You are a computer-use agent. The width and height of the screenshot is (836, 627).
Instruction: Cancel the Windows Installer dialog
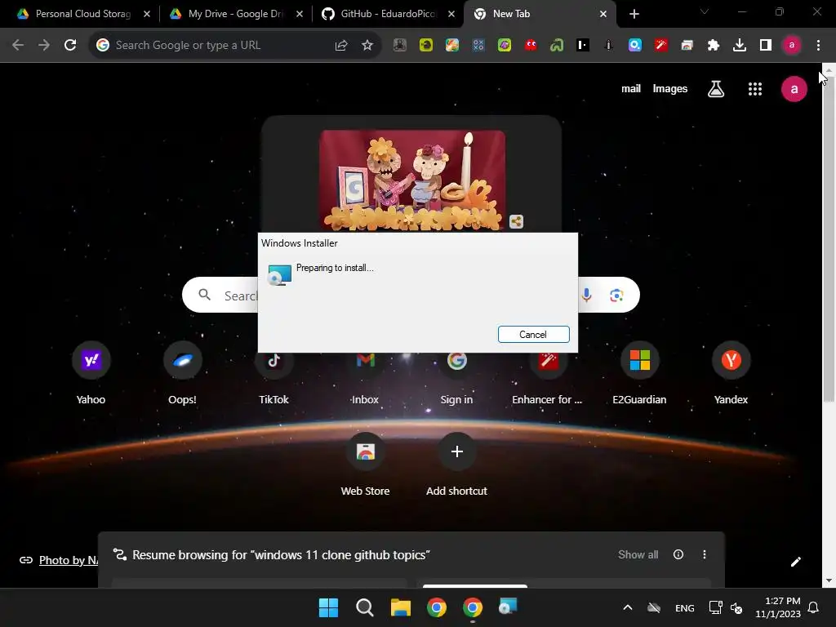click(533, 334)
